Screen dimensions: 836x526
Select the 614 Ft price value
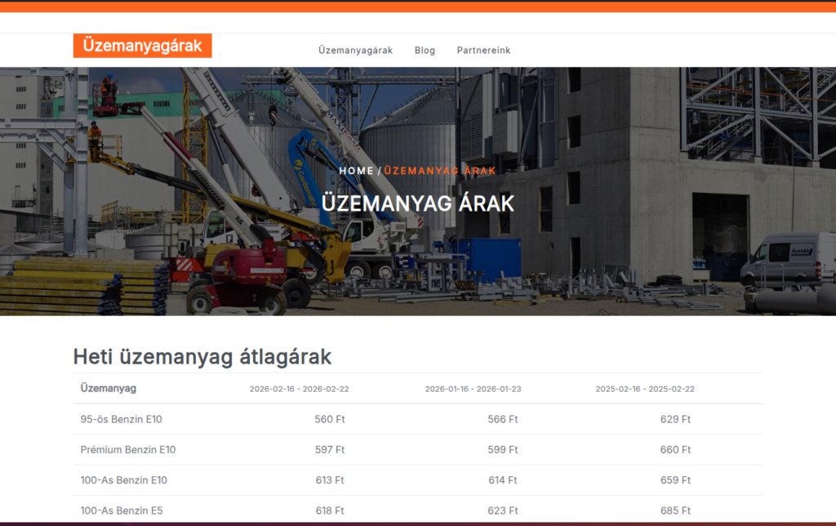[503, 480]
